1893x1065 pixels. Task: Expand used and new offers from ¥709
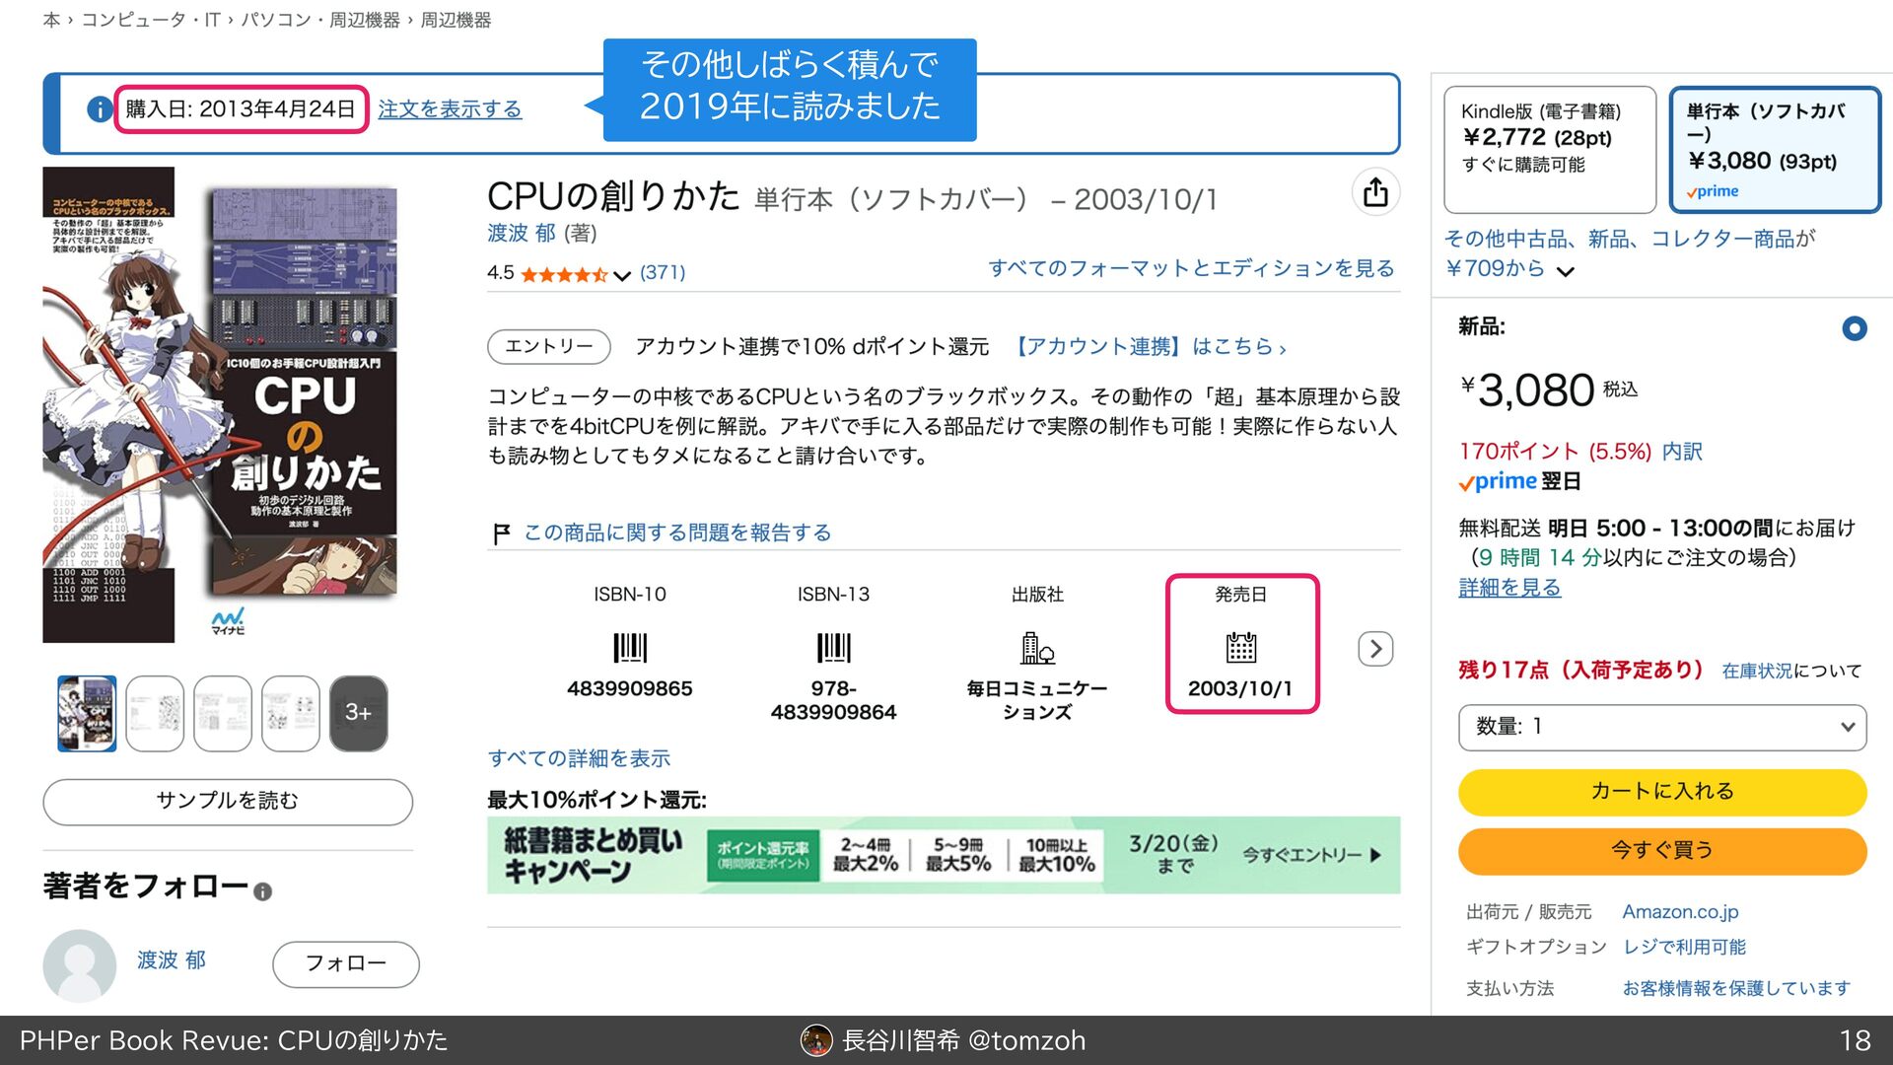pyautogui.click(x=1565, y=270)
